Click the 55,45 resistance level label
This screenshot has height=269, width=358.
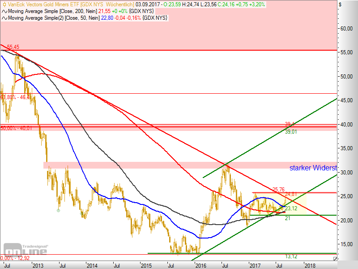13,47
